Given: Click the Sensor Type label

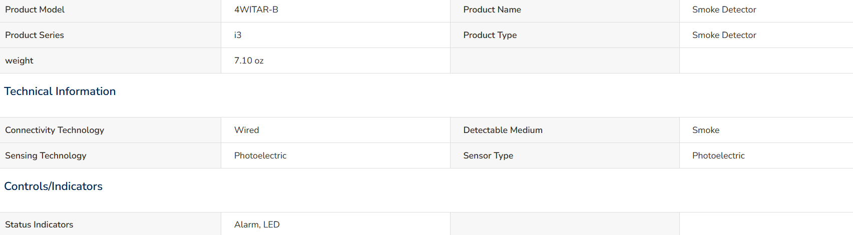Looking at the screenshot, I should [488, 155].
